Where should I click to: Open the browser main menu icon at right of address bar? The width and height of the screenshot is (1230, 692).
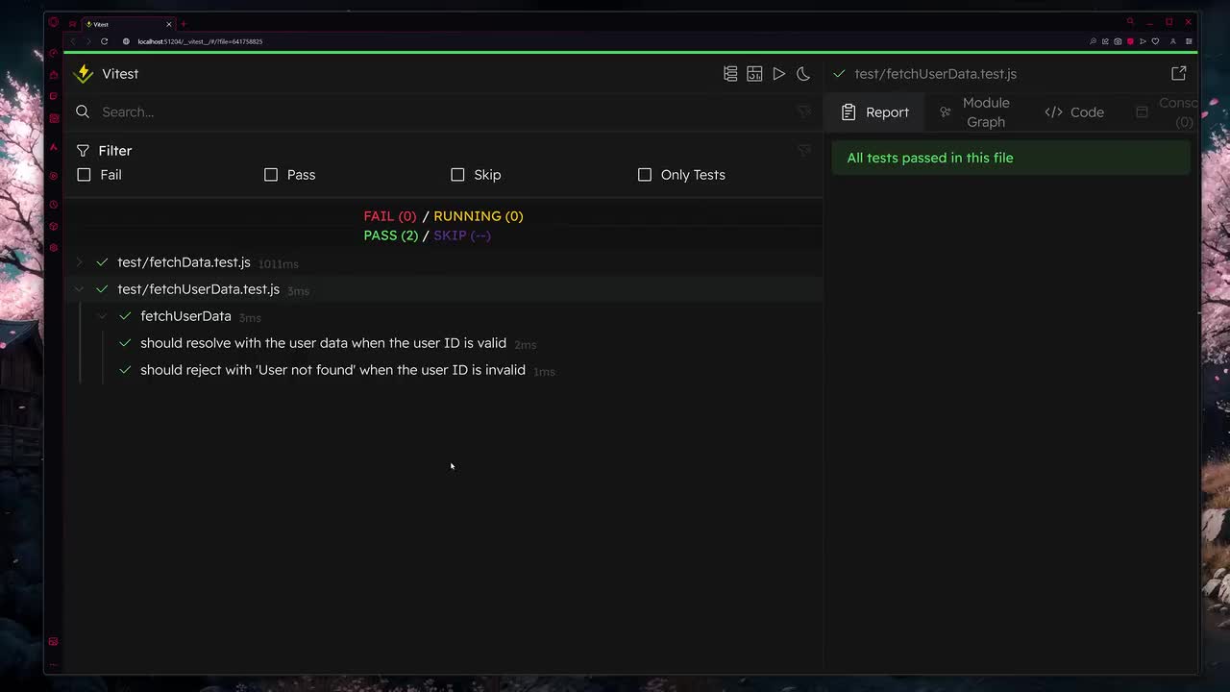point(1189,41)
